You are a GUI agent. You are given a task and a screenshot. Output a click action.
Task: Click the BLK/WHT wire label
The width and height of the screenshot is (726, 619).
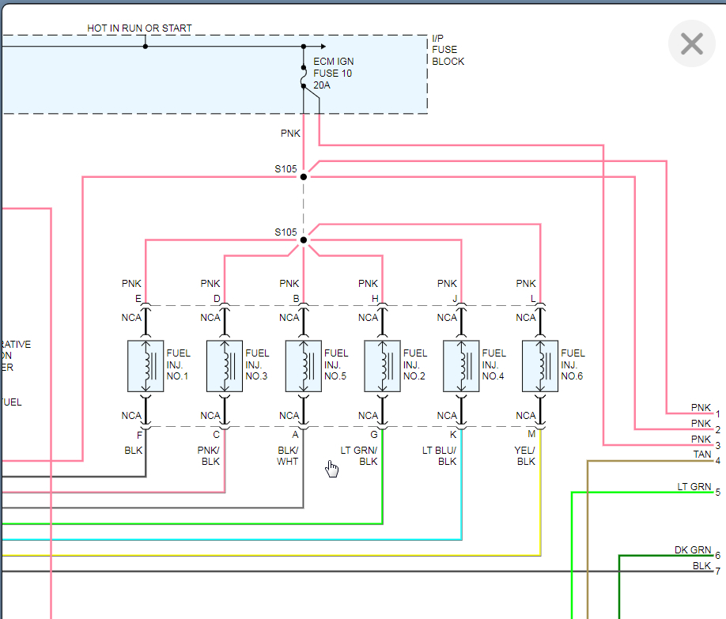288,455
